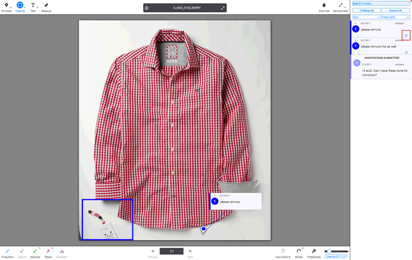Click the Collapse All button

click(x=366, y=10)
